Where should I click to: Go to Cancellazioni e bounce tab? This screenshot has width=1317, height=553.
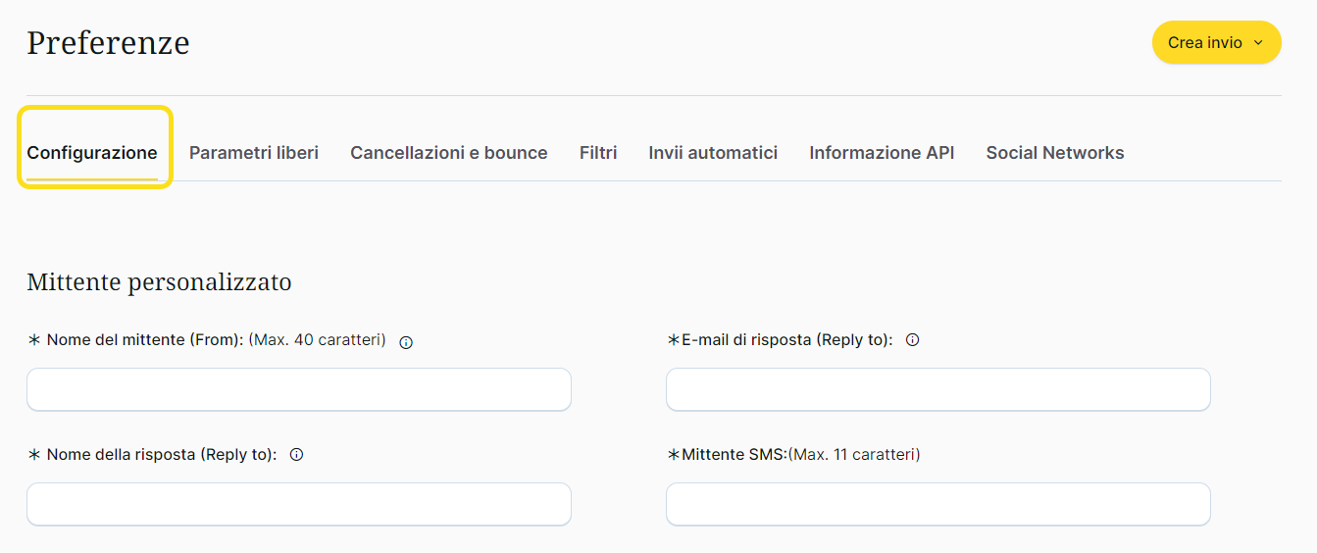(x=449, y=153)
